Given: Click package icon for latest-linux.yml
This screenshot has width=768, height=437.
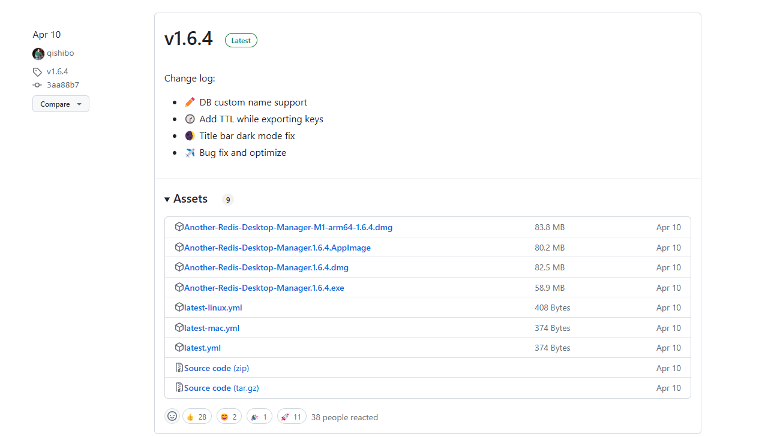Looking at the screenshot, I should (x=179, y=308).
